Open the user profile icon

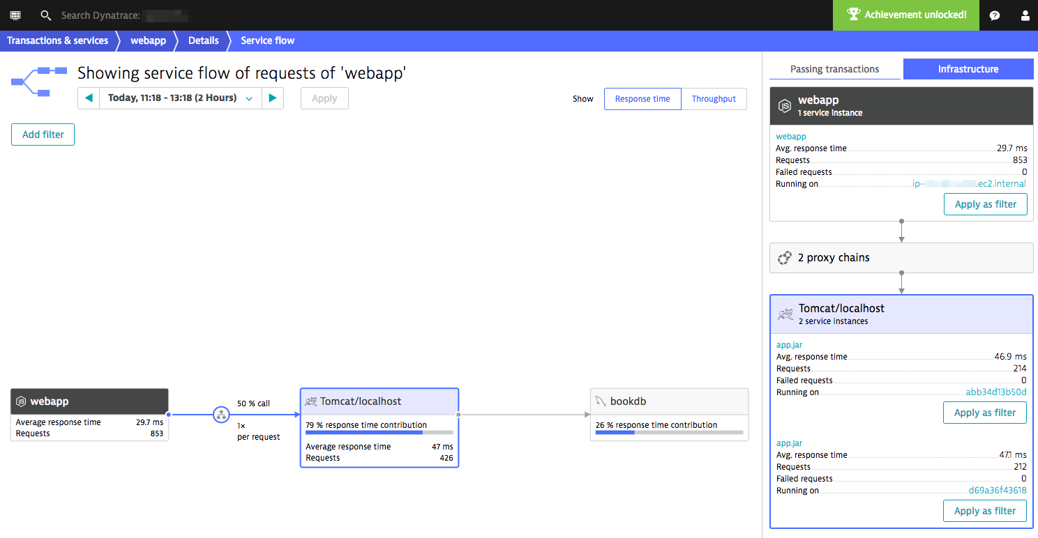(1025, 15)
